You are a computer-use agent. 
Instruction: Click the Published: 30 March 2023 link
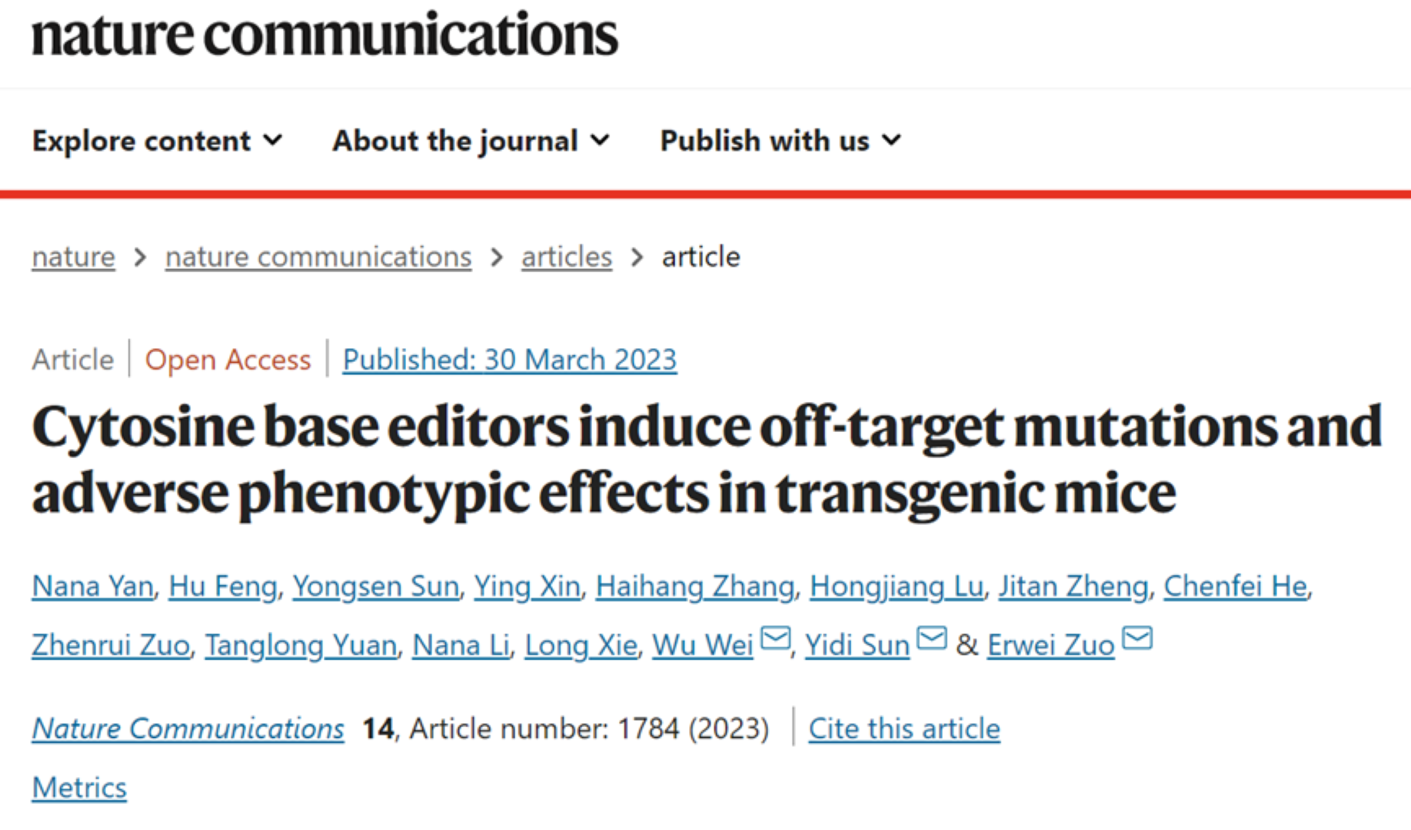pos(510,360)
